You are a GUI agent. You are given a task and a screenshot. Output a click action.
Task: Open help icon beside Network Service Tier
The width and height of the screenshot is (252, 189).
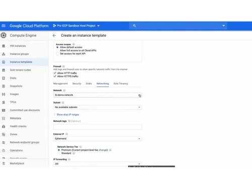tap(81, 147)
